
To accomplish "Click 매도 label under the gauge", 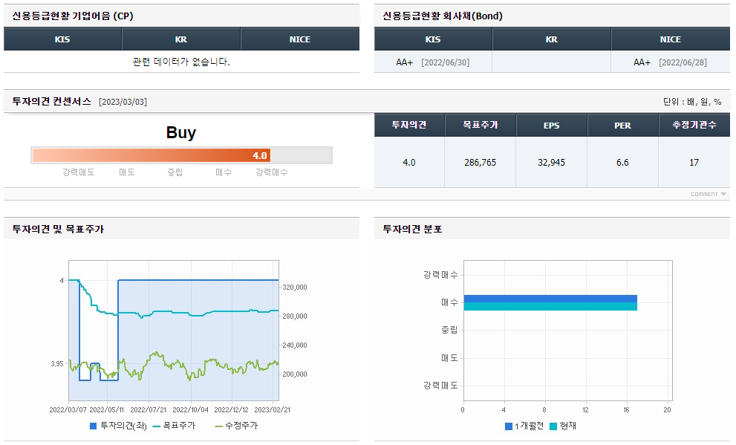I will click(x=127, y=172).
